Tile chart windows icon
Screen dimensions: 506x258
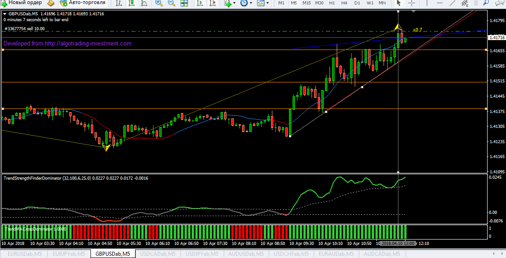184,3
